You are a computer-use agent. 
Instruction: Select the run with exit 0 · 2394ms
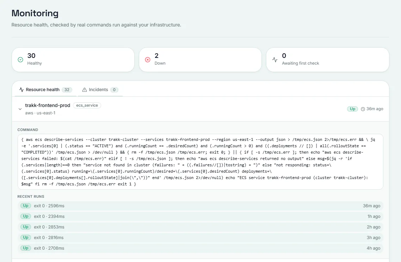tap(200, 216)
